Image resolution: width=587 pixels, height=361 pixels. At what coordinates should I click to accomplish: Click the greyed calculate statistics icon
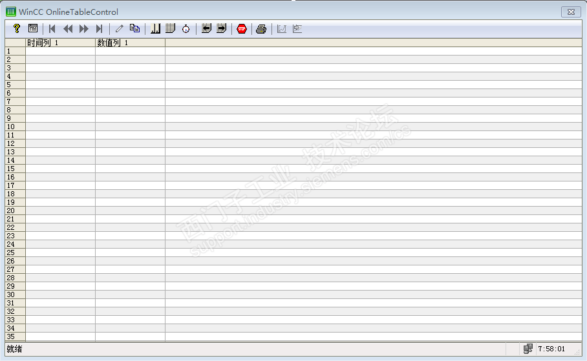pos(297,29)
